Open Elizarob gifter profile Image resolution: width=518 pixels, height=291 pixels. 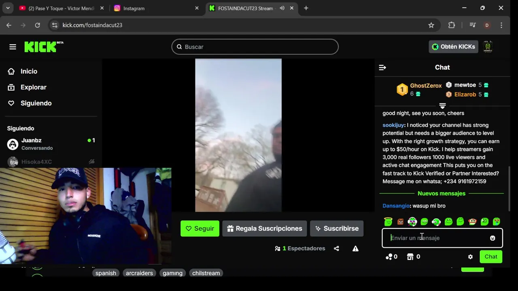click(465, 94)
